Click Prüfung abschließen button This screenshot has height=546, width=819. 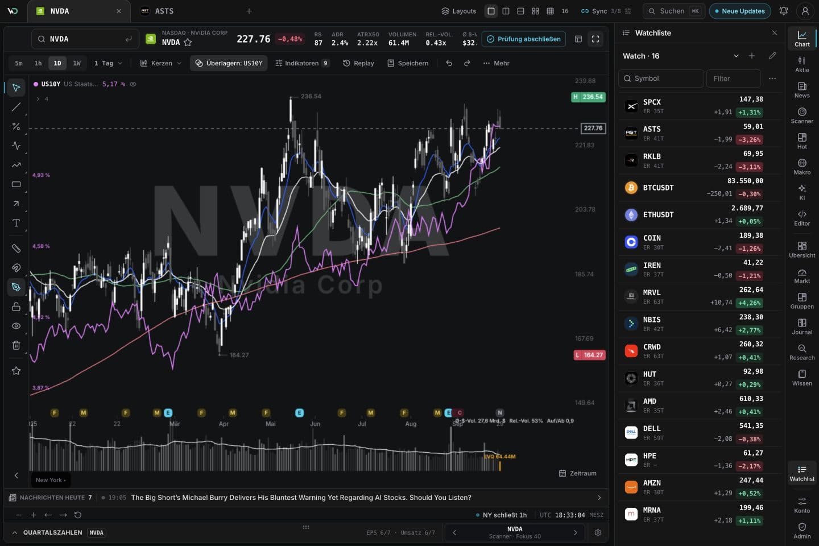(524, 39)
